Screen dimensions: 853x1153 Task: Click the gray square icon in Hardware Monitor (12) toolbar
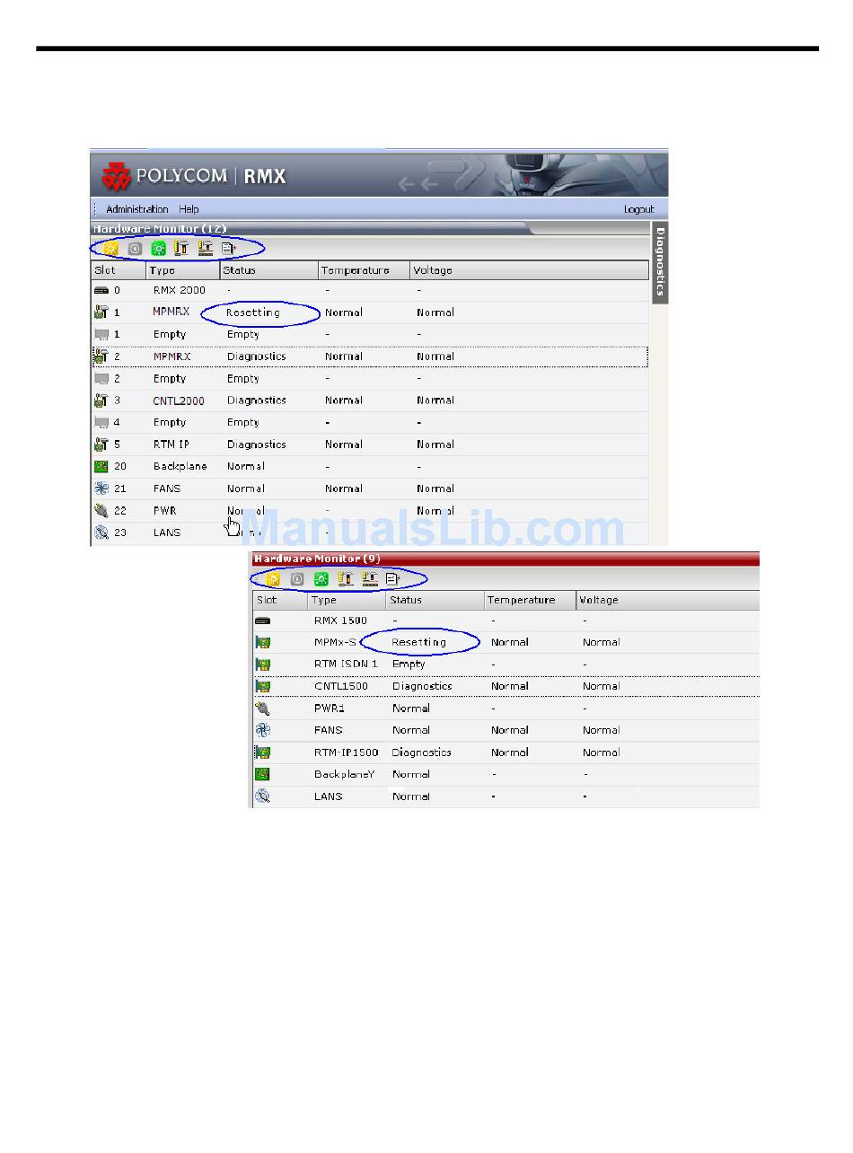tap(135, 248)
